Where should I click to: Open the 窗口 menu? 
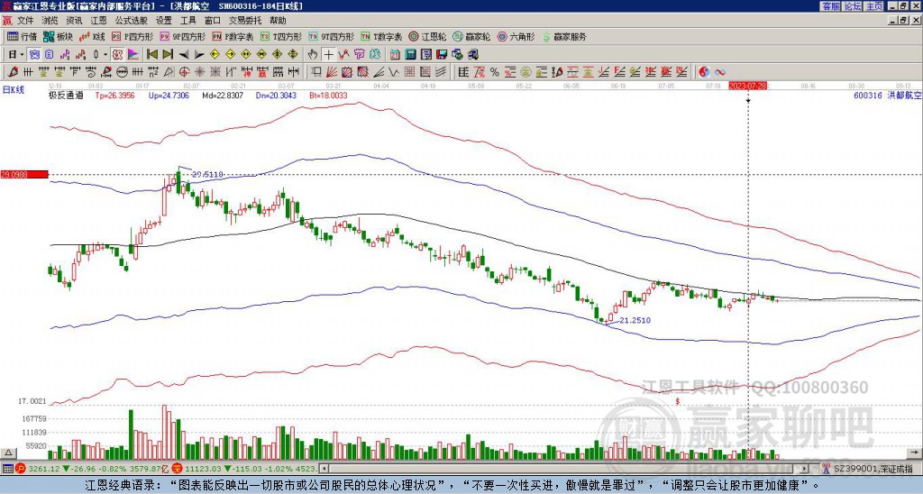click(x=213, y=21)
